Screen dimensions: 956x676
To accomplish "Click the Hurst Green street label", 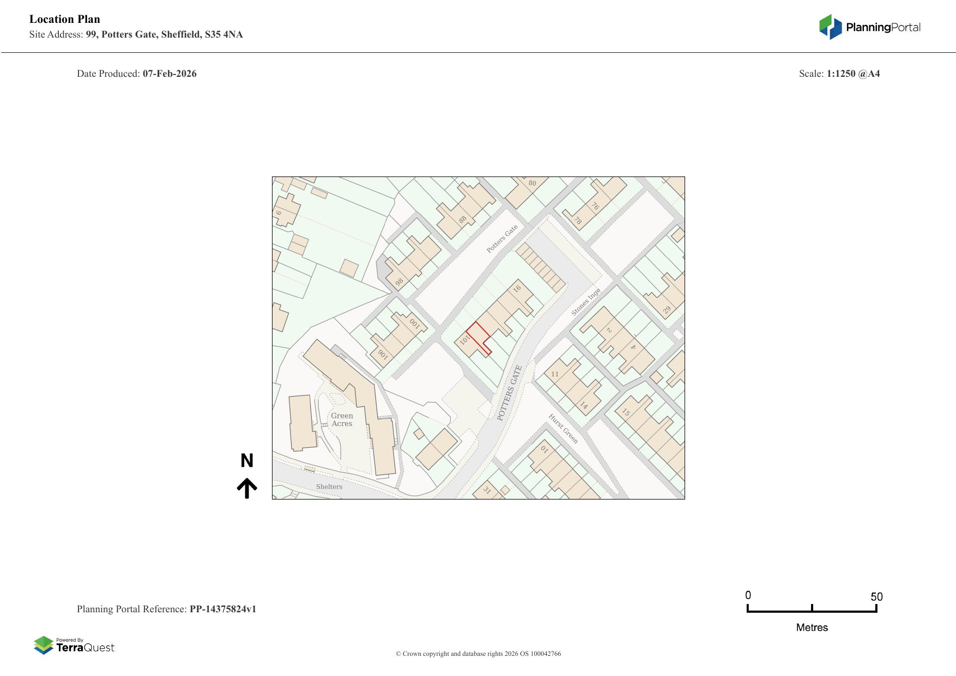I will [563, 428].
